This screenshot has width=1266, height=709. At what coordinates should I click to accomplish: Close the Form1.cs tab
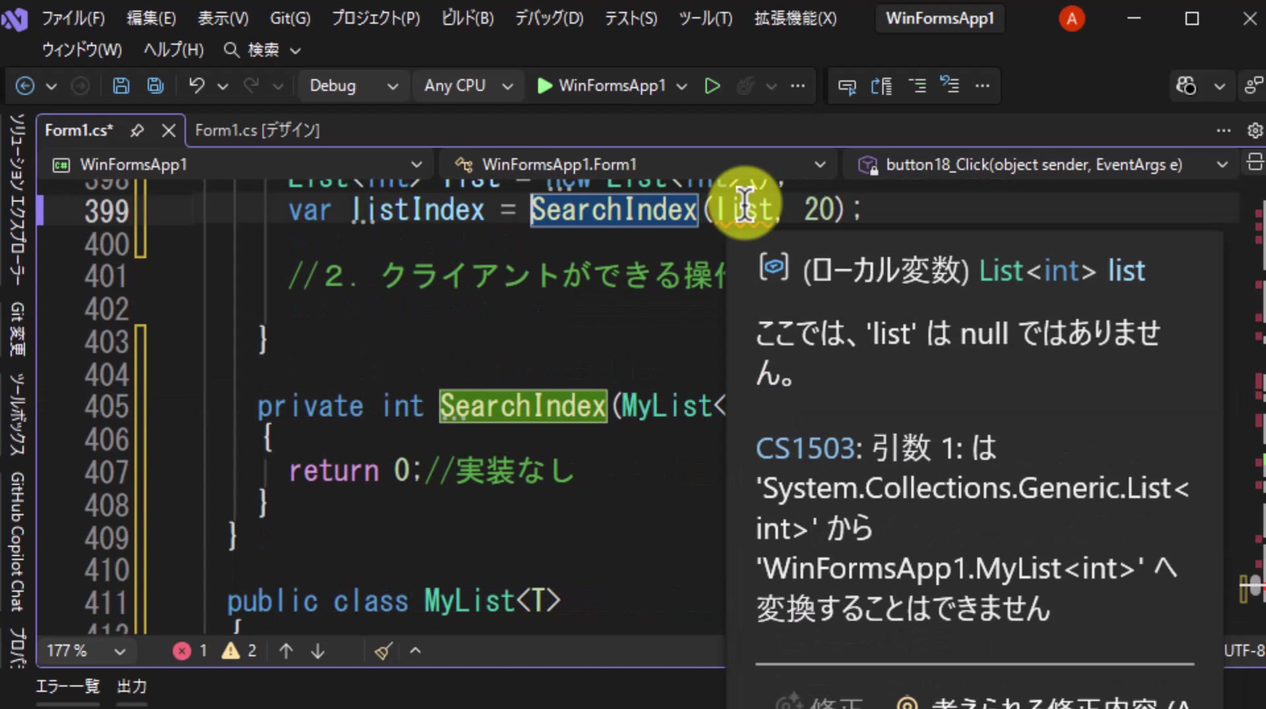coord(169,130)
